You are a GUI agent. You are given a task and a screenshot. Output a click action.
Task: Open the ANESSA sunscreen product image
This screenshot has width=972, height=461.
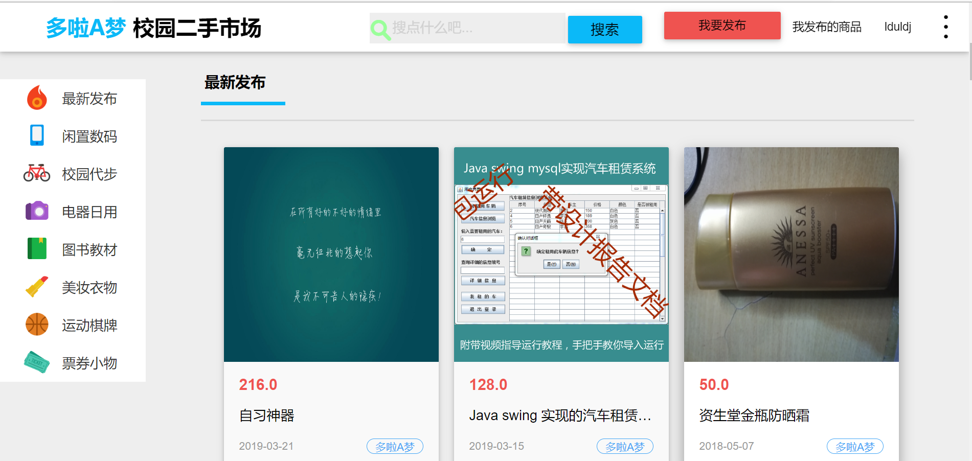[792, 255]
